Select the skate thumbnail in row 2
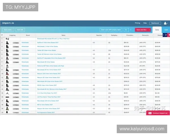 (x=7, y=43)
